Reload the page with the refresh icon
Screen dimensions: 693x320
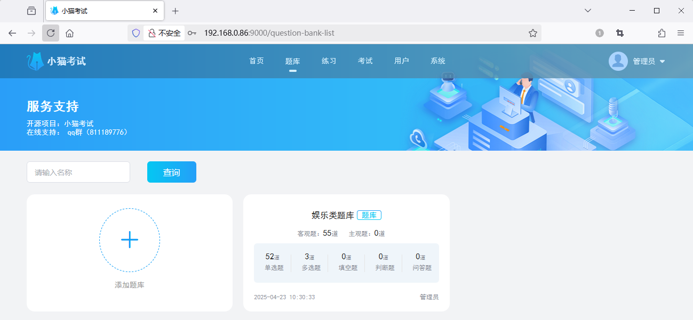coord(51,32)
